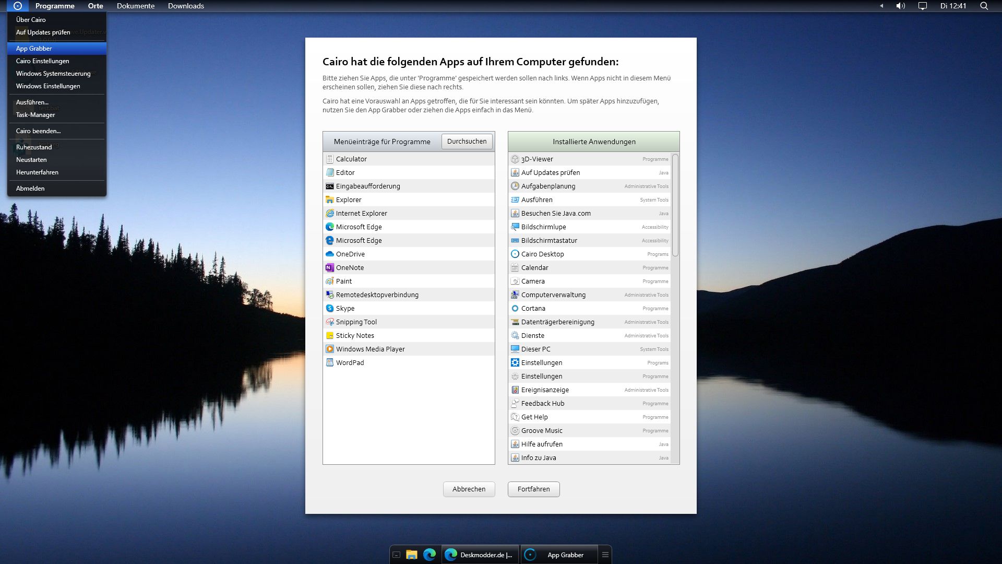Launch Microsoft Edge pinned taskbar icon
Screen dimensions: 1002x564
coord(430,555)
